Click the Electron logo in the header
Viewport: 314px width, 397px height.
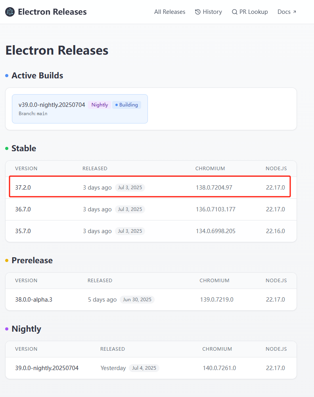[x=9, y=11]
